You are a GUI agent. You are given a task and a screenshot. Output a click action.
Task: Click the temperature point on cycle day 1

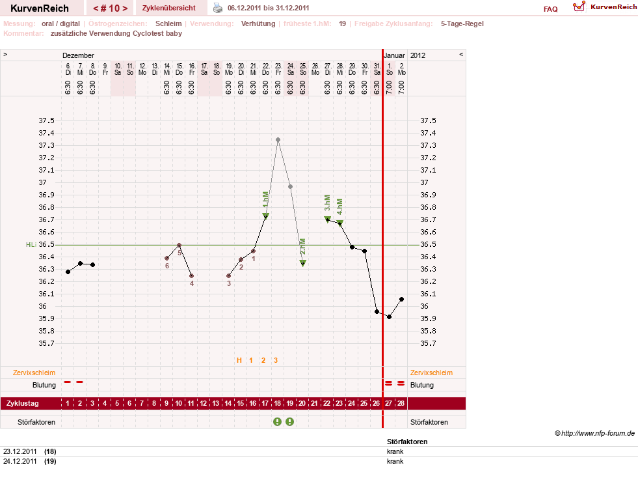click(68, 272)
